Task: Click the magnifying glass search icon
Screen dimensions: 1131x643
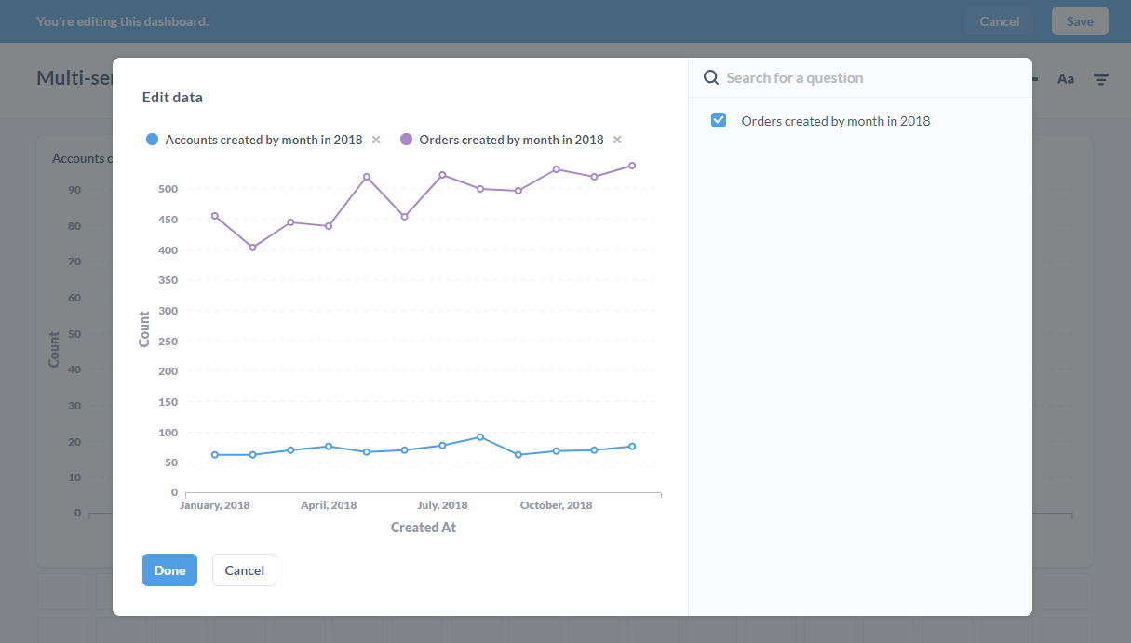Action: [711, 78]
